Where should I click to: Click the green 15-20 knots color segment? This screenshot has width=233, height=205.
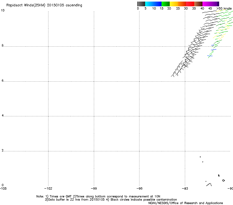pyautogui.click(x=166, y=4)
